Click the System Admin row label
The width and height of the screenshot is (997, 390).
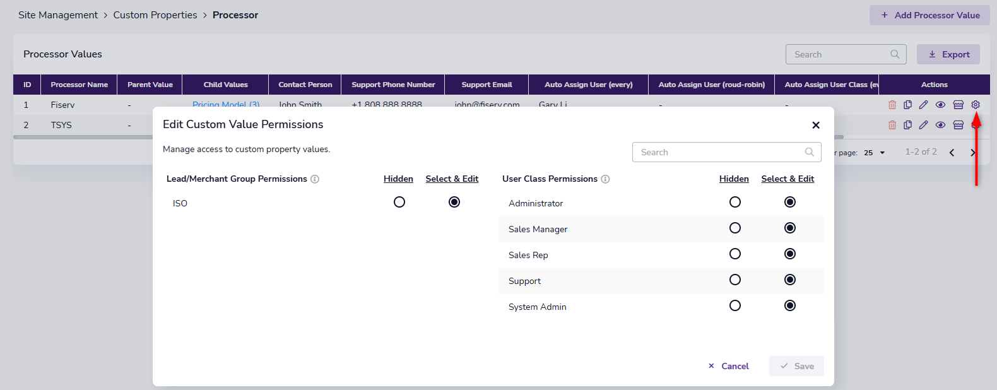(538, 307)
